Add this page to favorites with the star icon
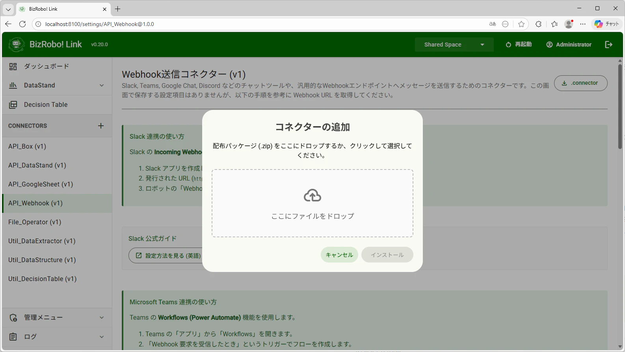 (x=521, y=24)
